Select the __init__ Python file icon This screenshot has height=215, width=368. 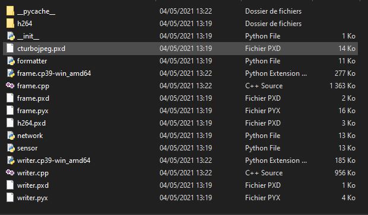click(x=11, y=36)
